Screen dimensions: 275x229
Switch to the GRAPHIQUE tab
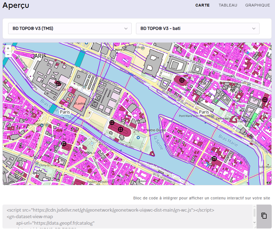(257, 5)
